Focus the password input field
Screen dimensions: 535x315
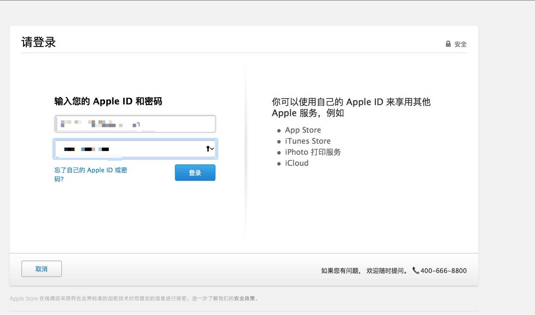[135, 149]
